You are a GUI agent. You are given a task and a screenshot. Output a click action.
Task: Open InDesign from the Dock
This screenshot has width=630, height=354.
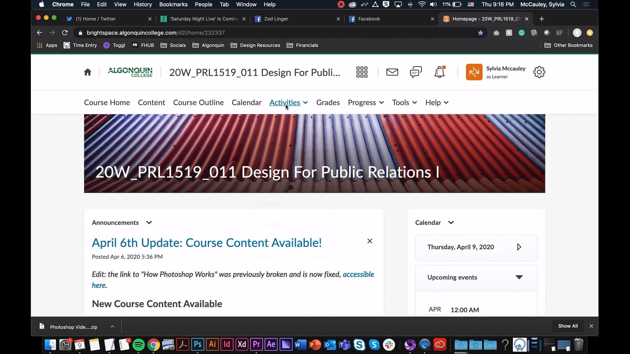click(227, 344)
